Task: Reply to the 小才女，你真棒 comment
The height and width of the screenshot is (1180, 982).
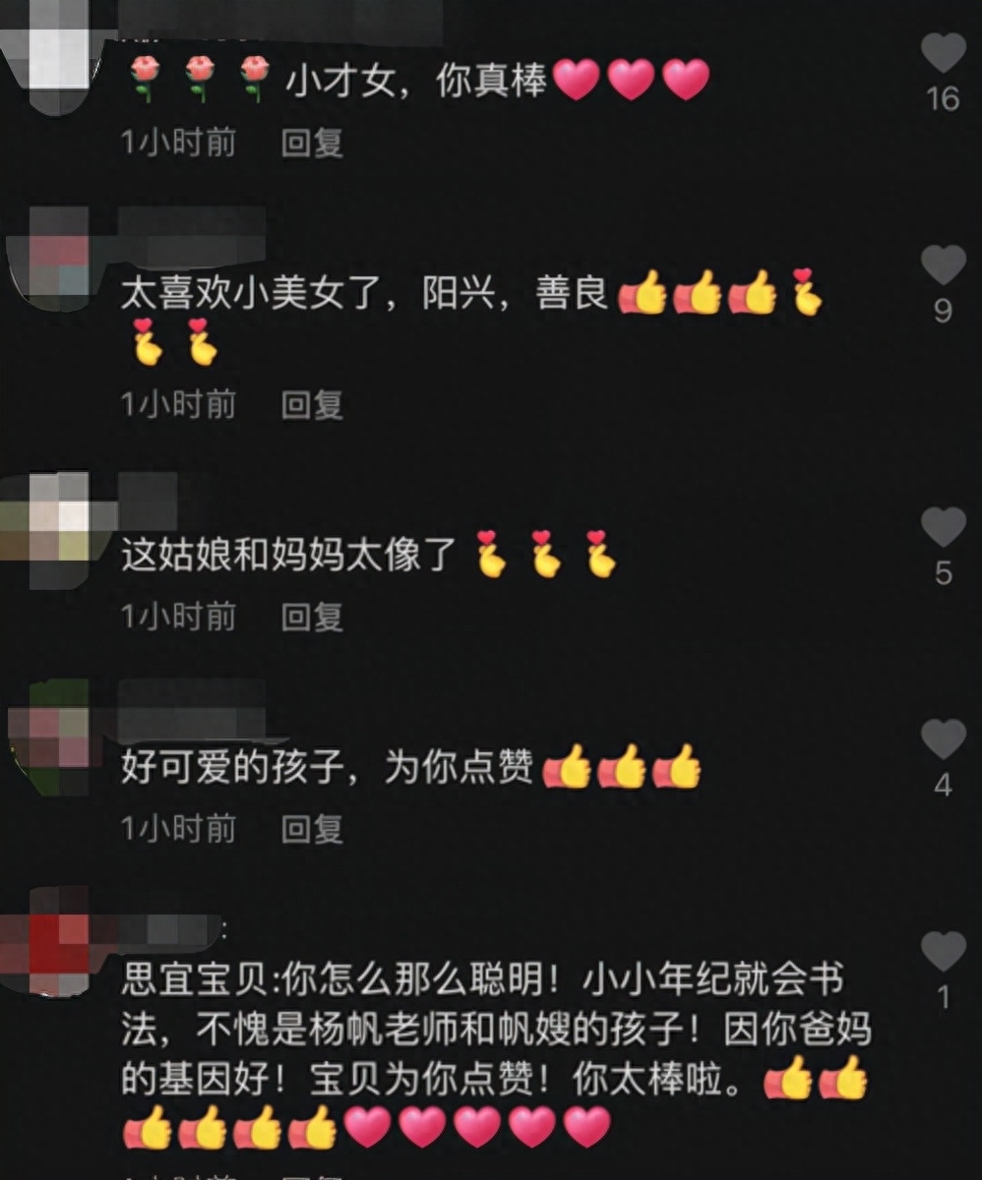Action: tap(312, 144)
